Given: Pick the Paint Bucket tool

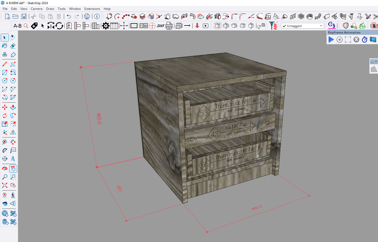Looking at the screenshot, I should 5,46.
